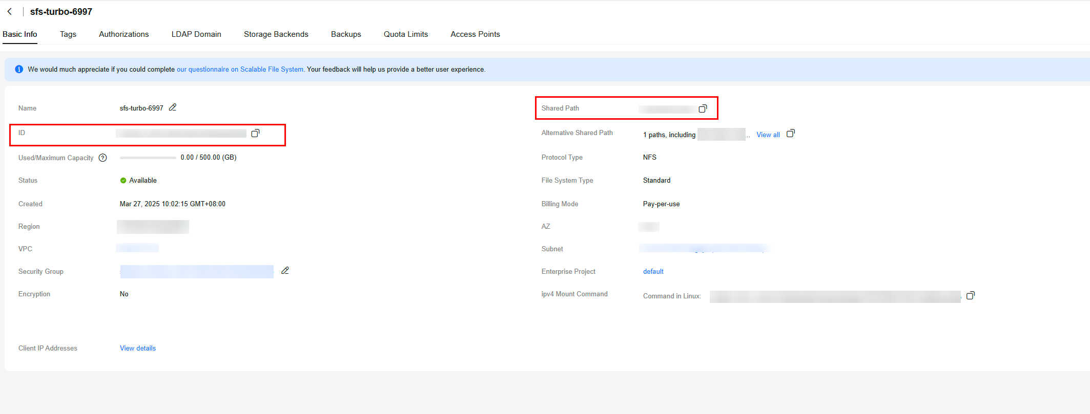Open the Used/Maximum Capacity help tooltip icon
The width and height of the screenshot is (1090, 414).
102,158
